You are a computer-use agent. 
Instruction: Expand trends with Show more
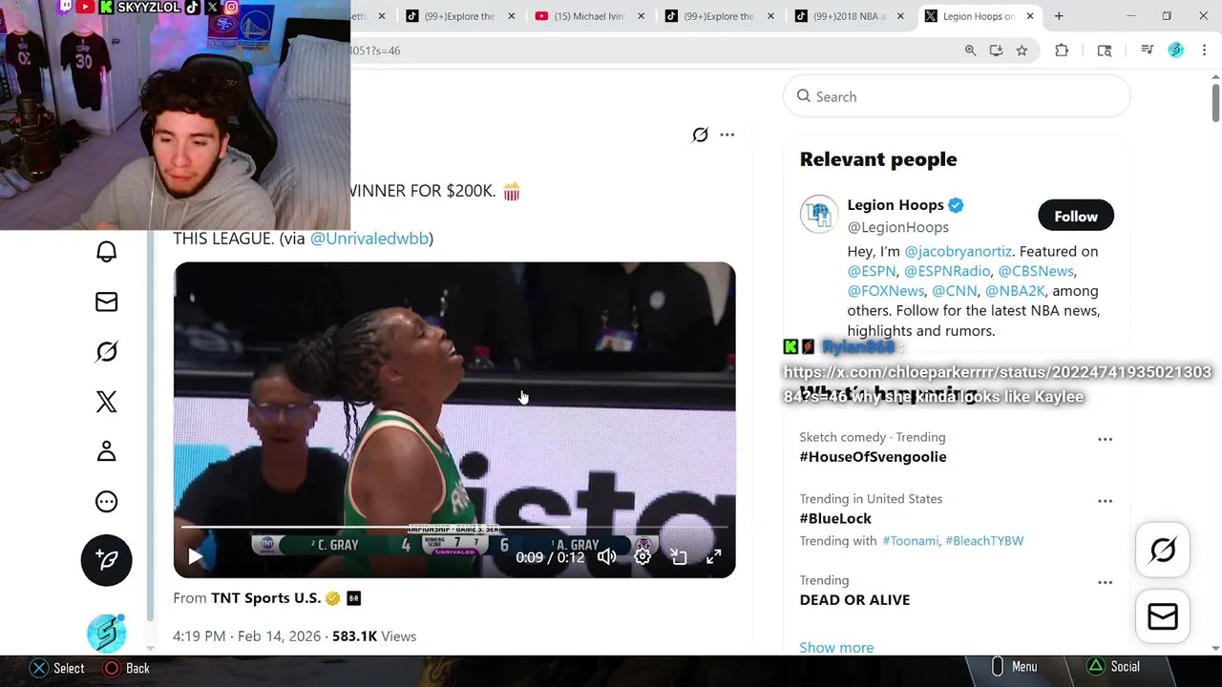coord(836,648)
